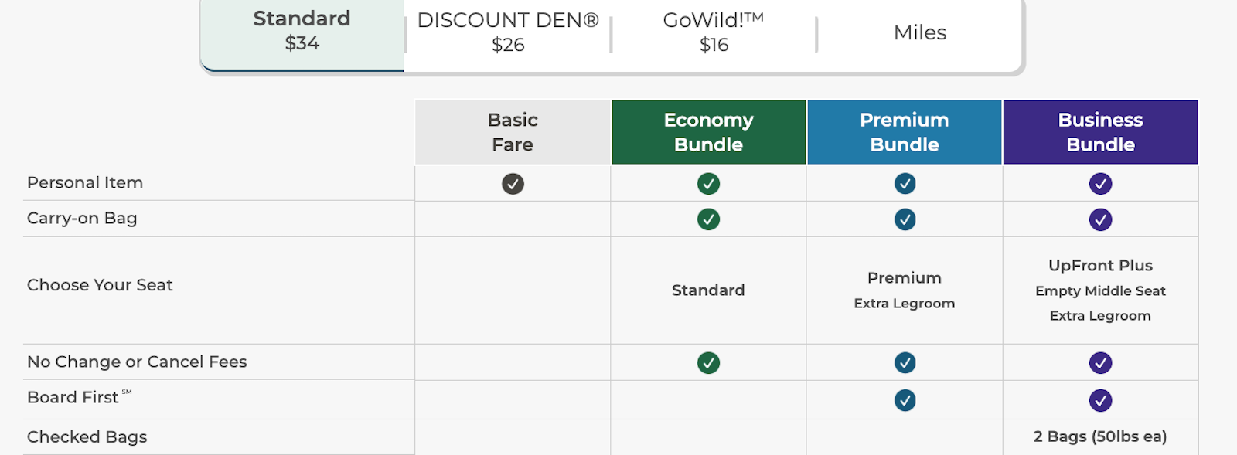The height and width of the screenshot is (455, 1237).
Task: Click the Carry-on Bag checkmark under Business Bundle
Action: [x=1100, y=219]
